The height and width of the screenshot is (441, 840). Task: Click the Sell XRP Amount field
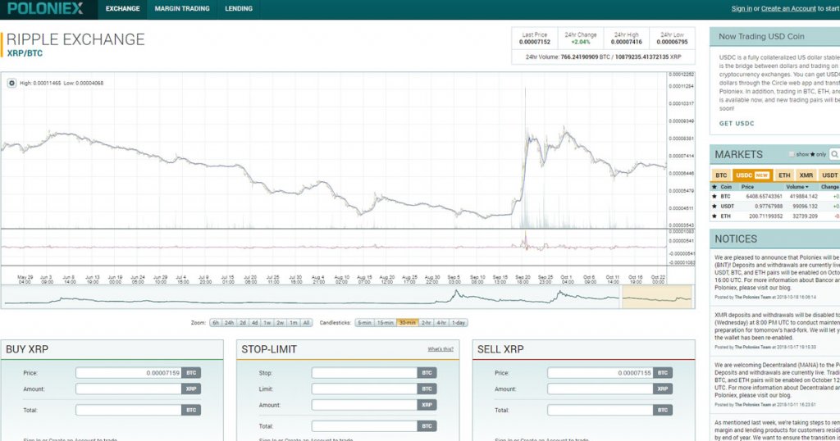click(x=600, y=389)
